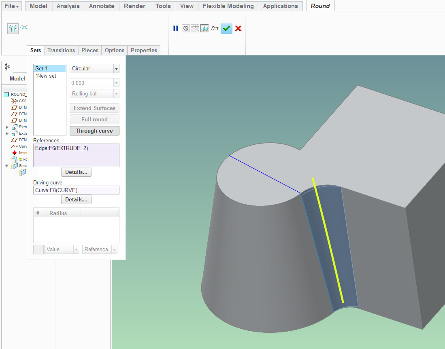
Task: Select *New set in sets list
Action: pyautogui.click(x=46, y=76)
